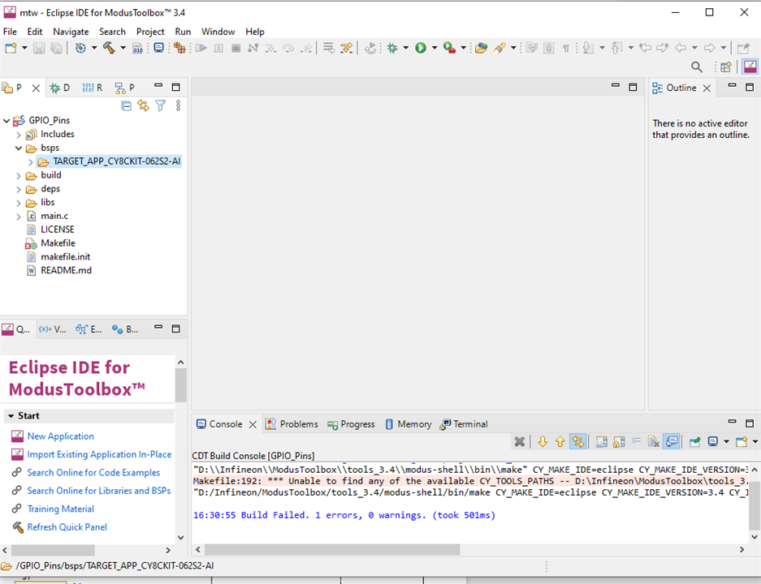Click the Next Error down-arrow in console
The image size is (761, 584).
(543, 441)
